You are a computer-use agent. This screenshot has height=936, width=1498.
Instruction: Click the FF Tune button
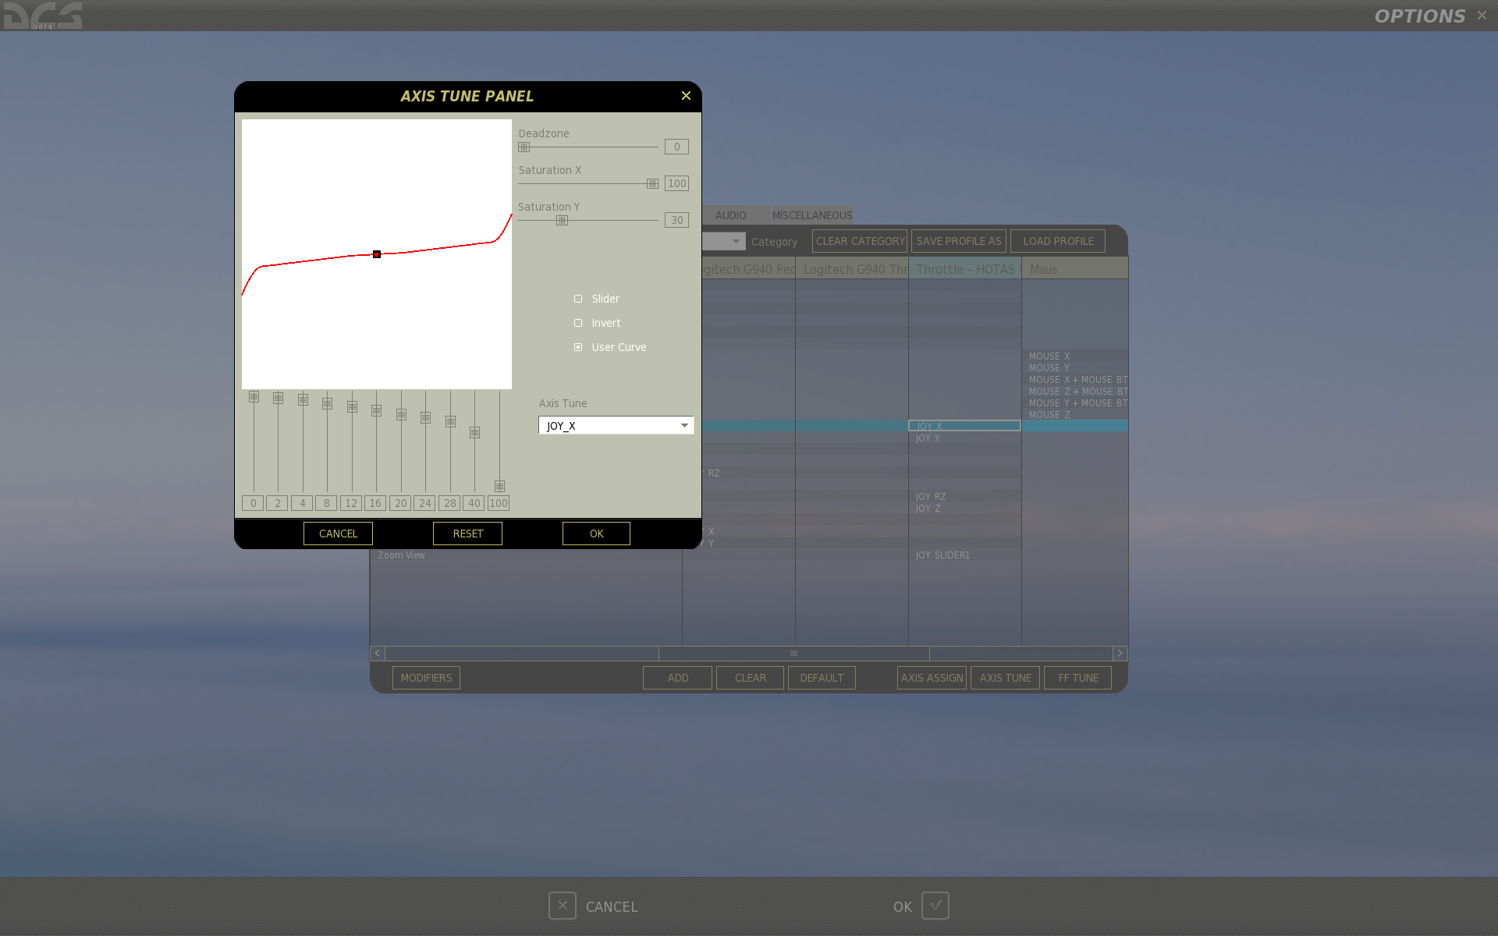point(1077,678)
